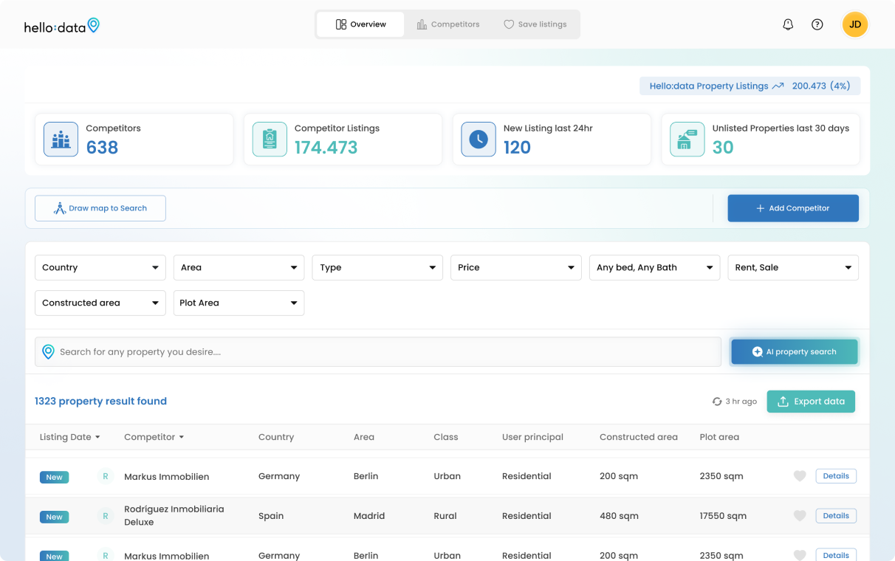Toggle heart on Rodríguez Inmobiliaria Deluxe row

(x=799, y=516)
